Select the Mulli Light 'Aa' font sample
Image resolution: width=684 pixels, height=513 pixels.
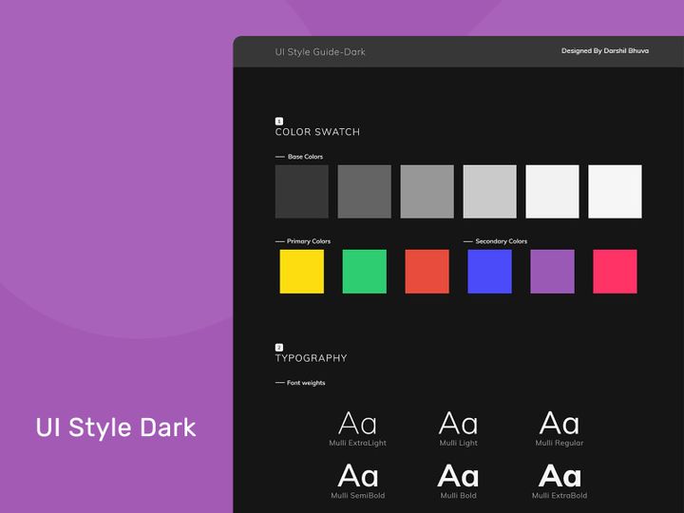pyautogui.click(x=459, y=423)
